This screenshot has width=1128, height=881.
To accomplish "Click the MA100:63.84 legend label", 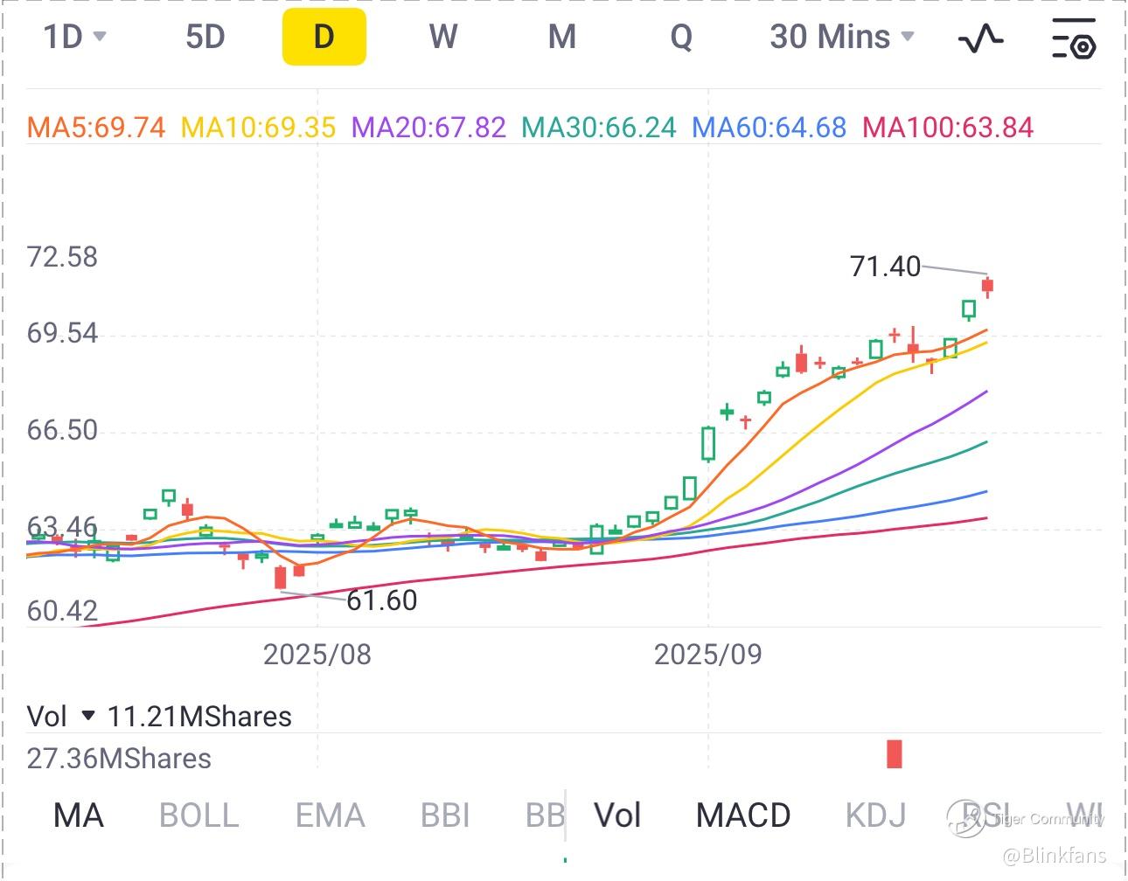I will coord(948,128).
